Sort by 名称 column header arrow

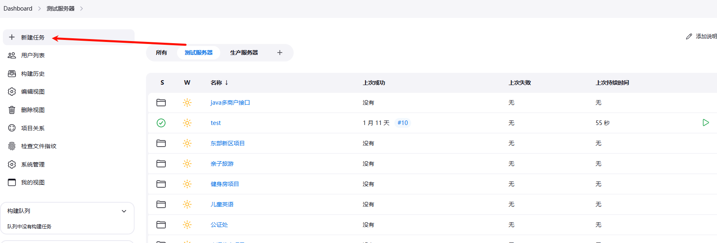coord(226,83)
